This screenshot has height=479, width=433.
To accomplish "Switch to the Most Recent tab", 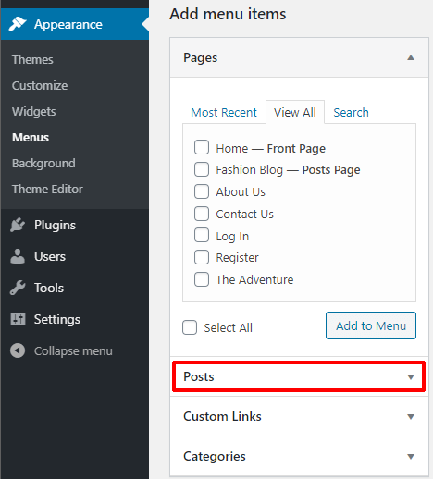I will coord(224,112).
